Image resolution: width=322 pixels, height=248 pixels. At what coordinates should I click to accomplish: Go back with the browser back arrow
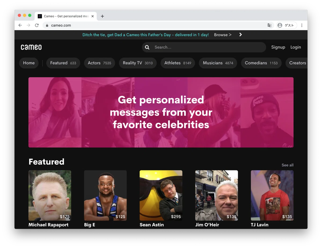[x=20, y=25]
